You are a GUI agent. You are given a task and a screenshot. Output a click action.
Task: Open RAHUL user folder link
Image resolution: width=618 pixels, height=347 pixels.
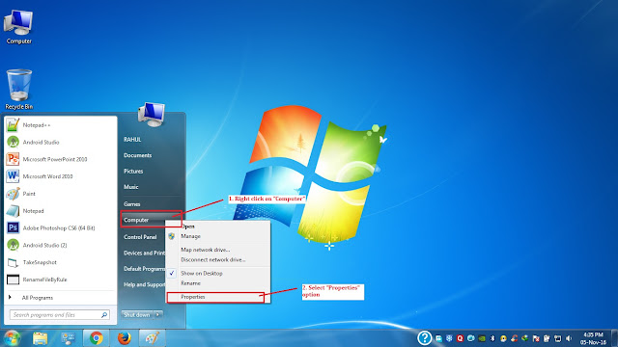[x=132, y=140]
